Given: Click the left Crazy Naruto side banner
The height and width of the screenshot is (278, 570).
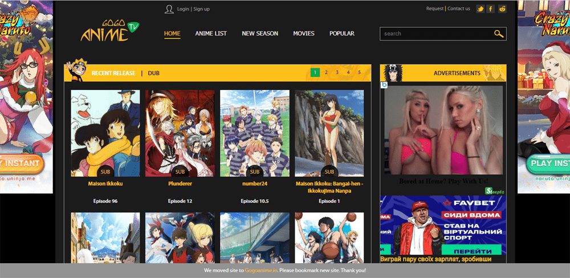Looking at the screenshot, I should click(x=26, y=97).
